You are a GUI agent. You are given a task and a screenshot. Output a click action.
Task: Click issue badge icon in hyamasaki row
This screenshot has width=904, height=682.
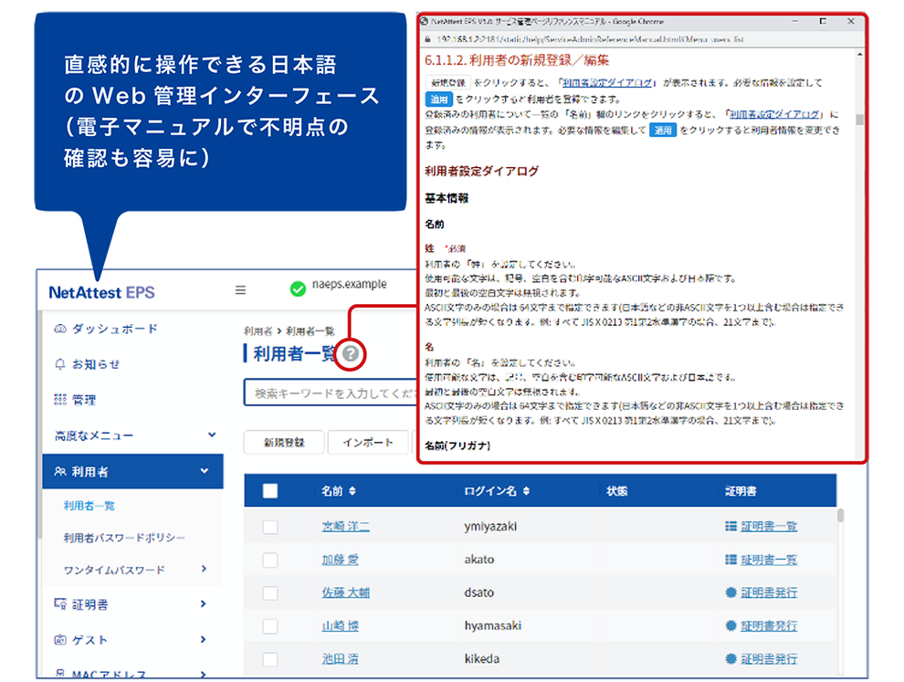(731, 625)
